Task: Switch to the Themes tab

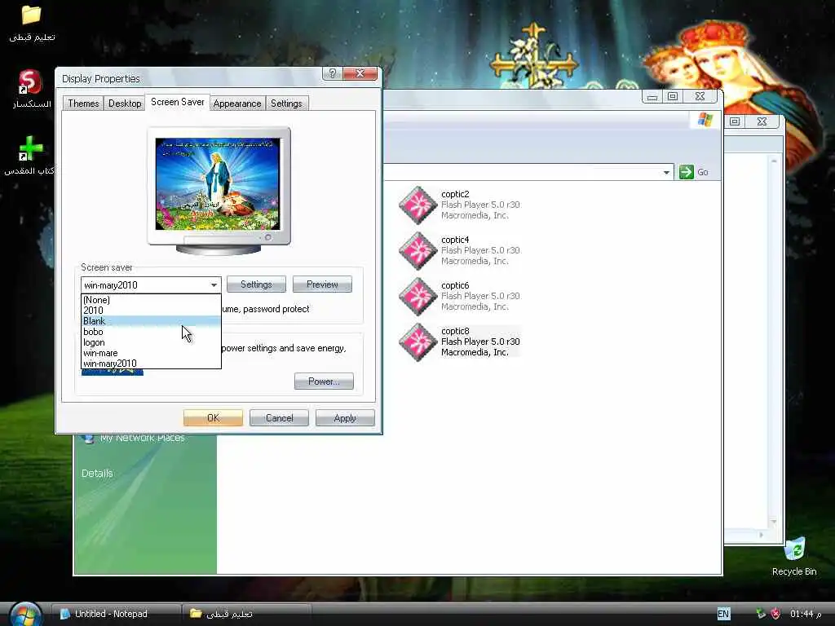Action: [x=83, y=104]
